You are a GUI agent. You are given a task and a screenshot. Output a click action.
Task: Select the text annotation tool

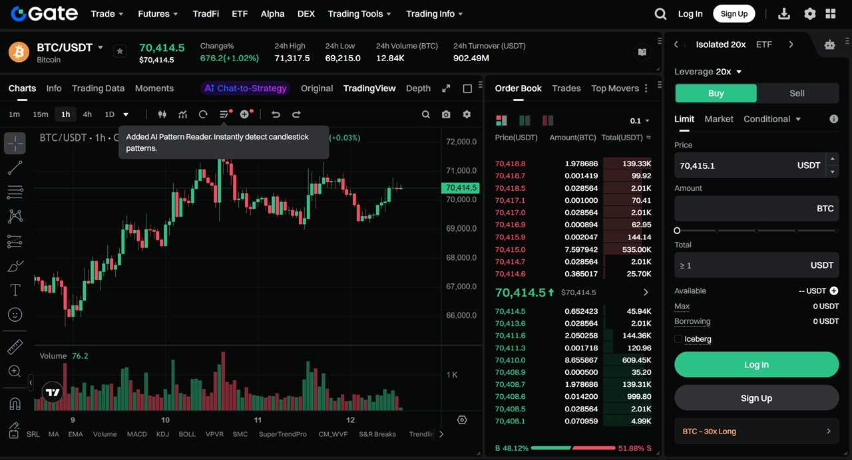coord(15,290)
